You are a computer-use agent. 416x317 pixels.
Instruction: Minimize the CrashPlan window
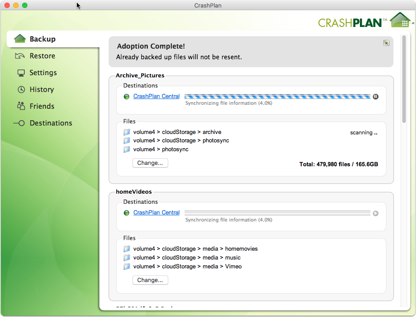(x=16, y=5)
